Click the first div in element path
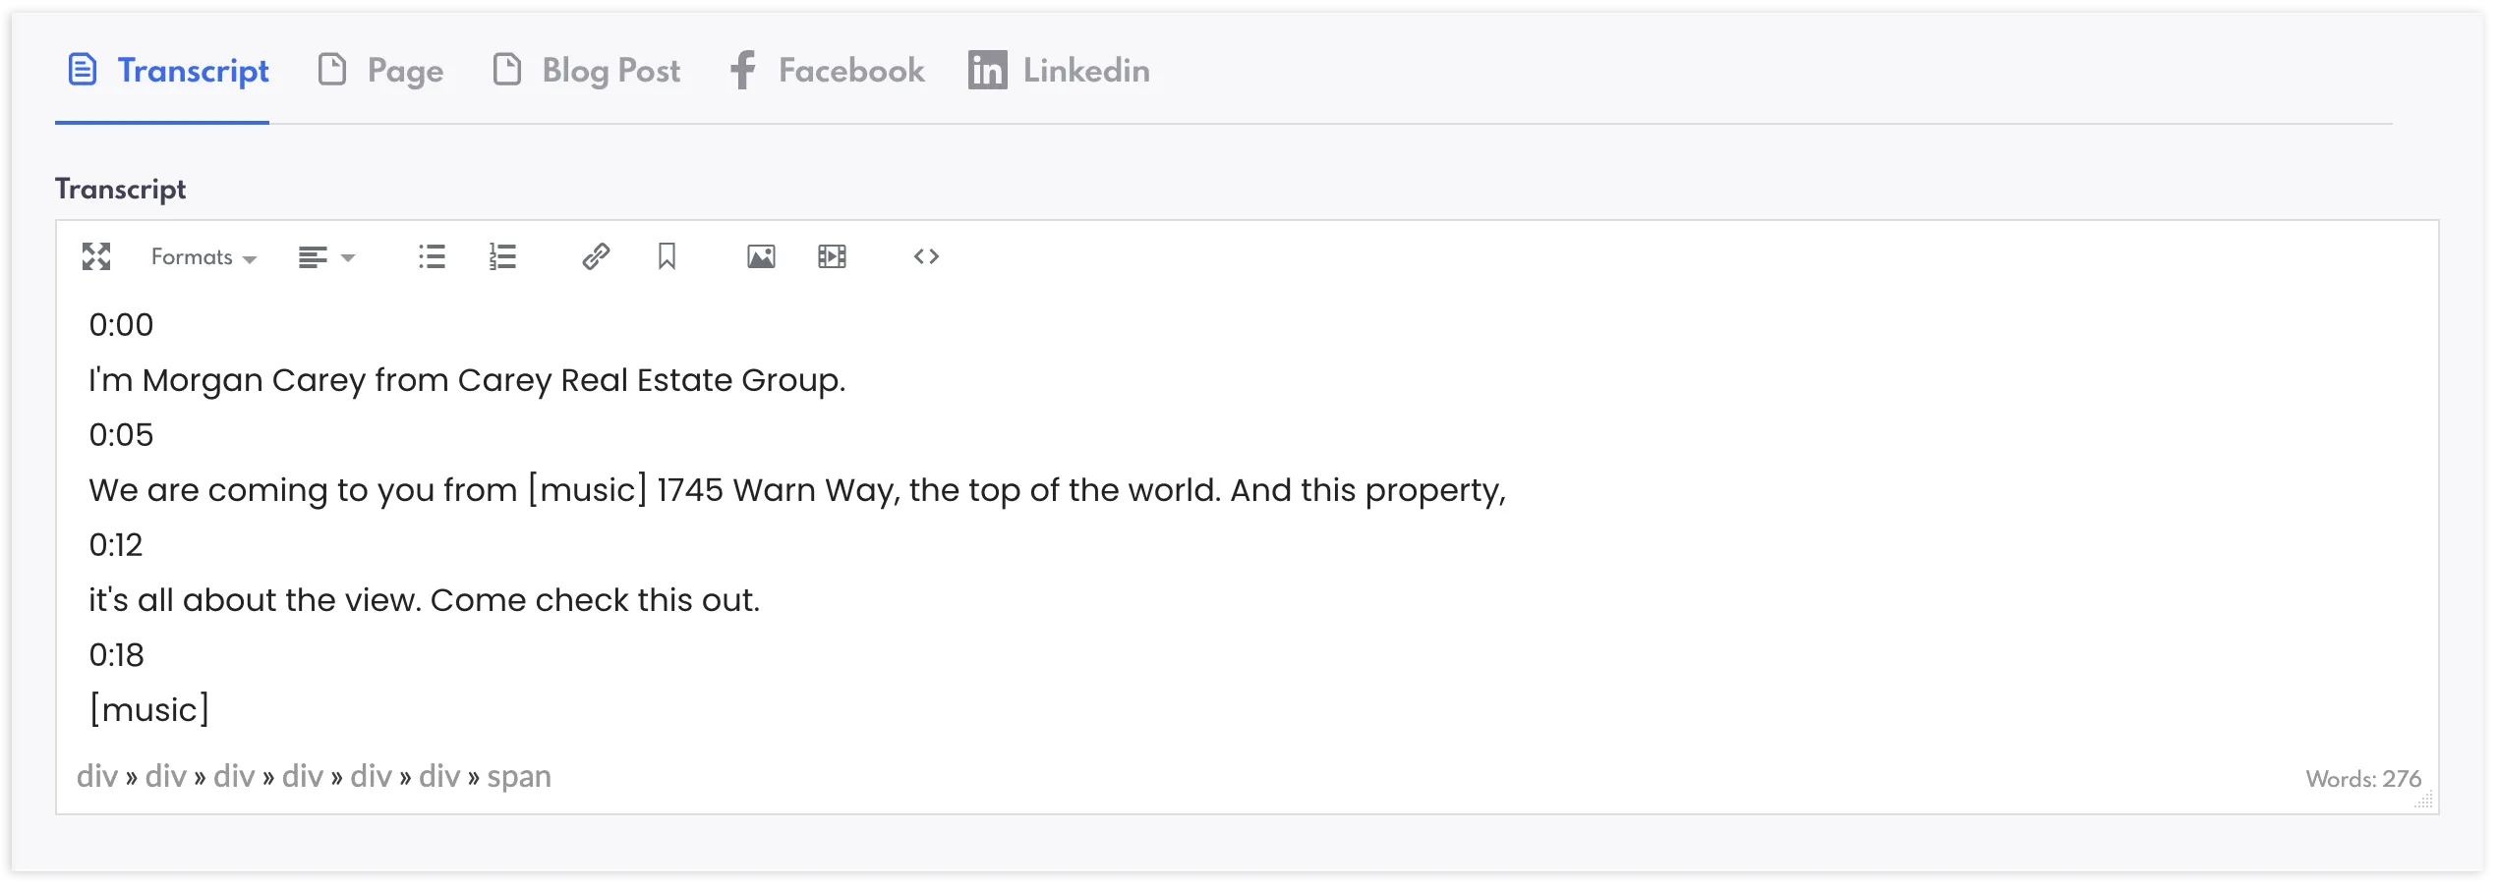 point(97,777)
